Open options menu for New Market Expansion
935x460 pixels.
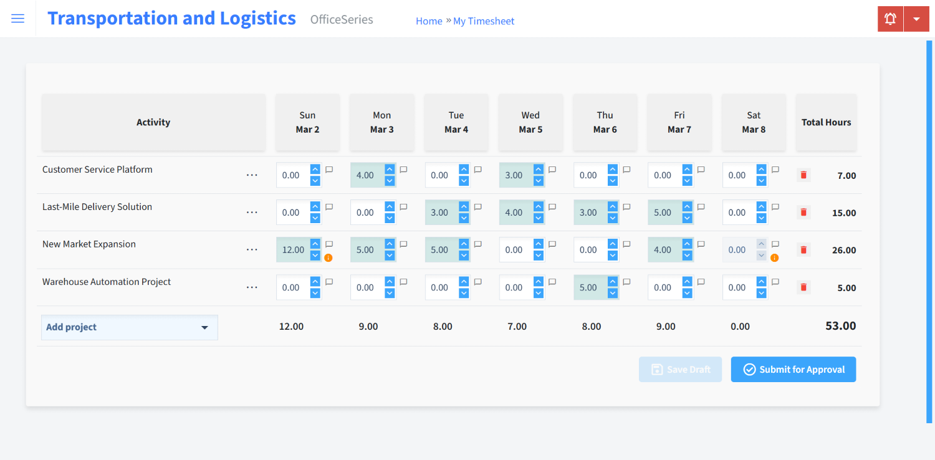pyautogui.click(x=252, y=249)
